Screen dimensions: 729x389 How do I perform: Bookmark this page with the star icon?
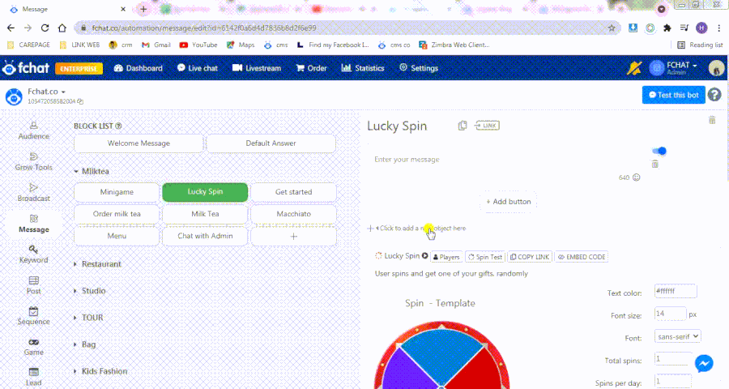[x=612, y=28]
